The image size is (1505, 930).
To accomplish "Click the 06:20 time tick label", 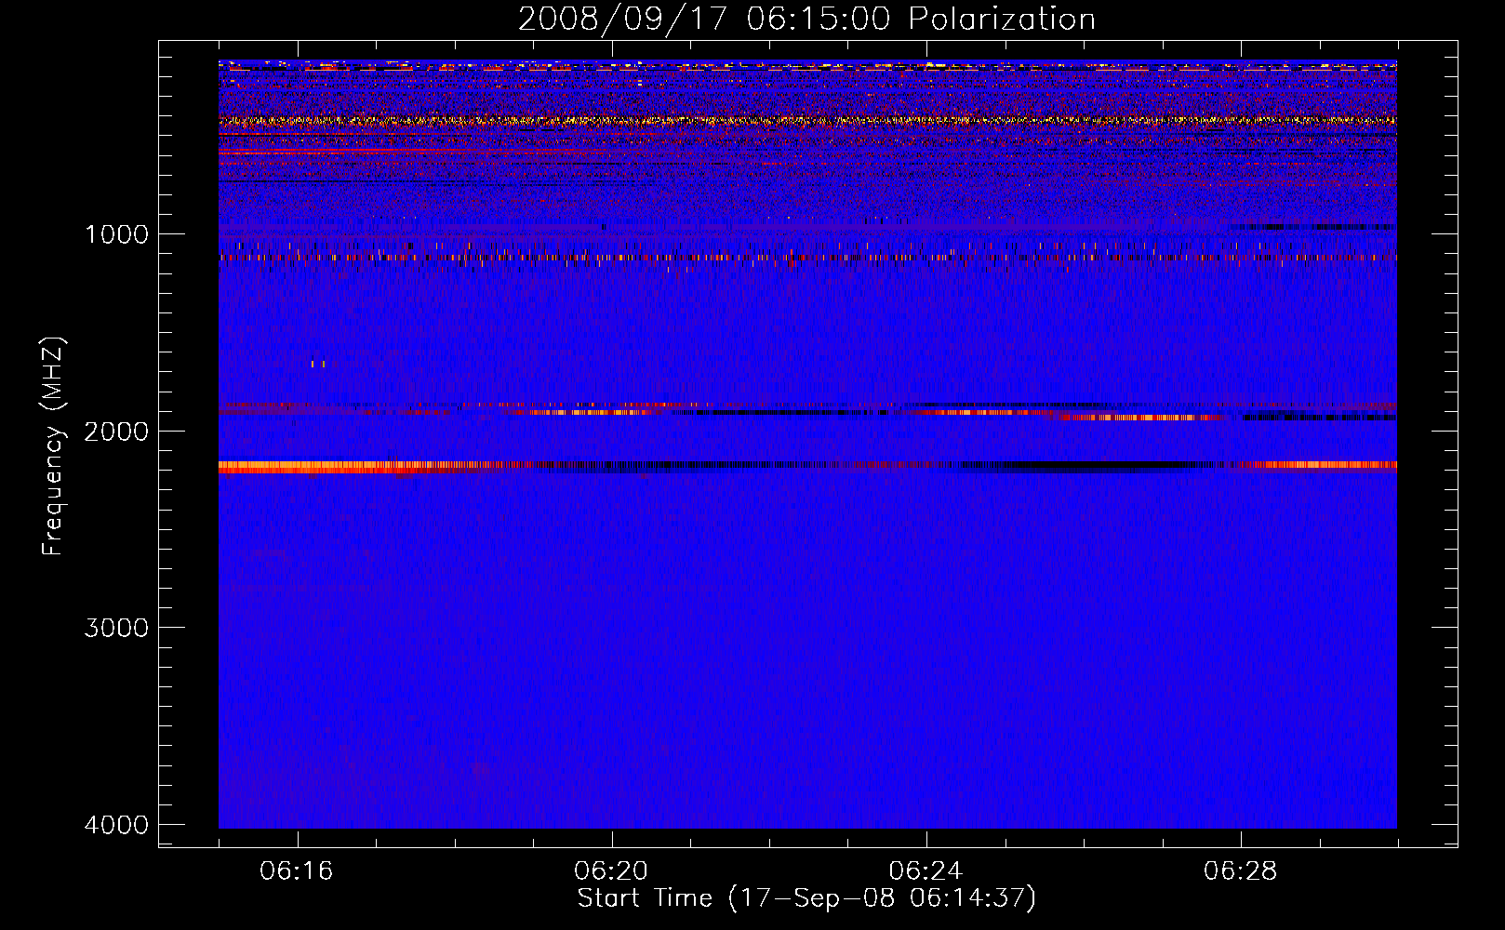I will [x=611, y=871].
